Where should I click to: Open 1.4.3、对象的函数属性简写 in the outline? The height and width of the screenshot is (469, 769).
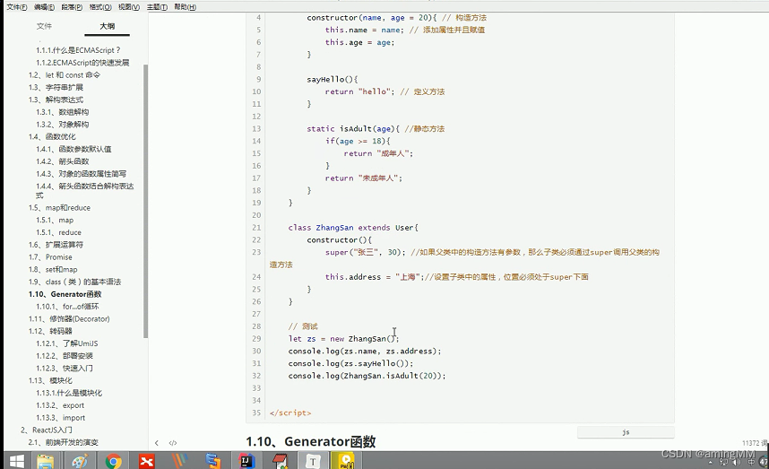point(81,174)
